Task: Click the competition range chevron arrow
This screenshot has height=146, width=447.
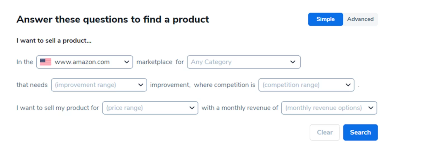Action: (348, 85)
